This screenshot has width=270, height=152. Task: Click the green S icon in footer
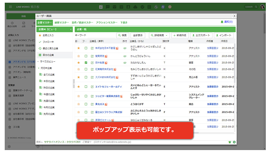point(234,142)
